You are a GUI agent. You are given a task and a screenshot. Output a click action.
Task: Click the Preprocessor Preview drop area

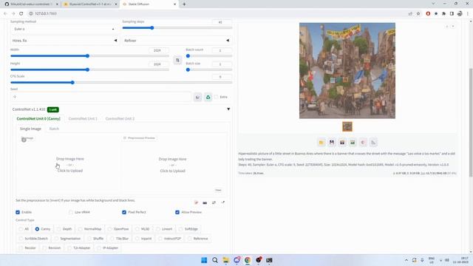coord(172,165)
